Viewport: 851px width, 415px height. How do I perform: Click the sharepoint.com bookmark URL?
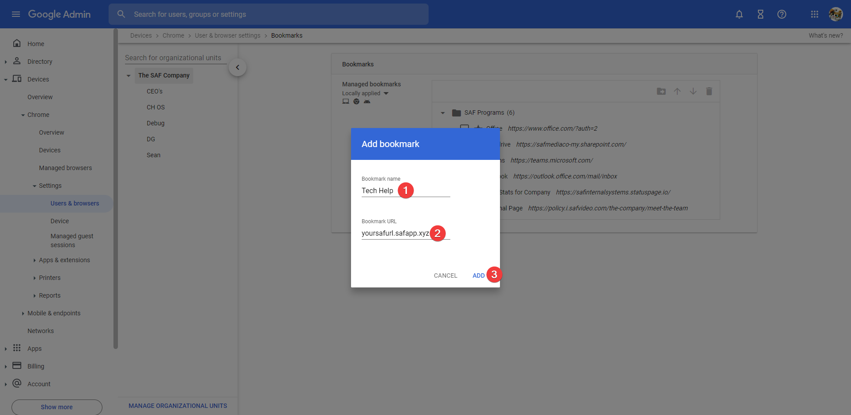pos(571,144)
